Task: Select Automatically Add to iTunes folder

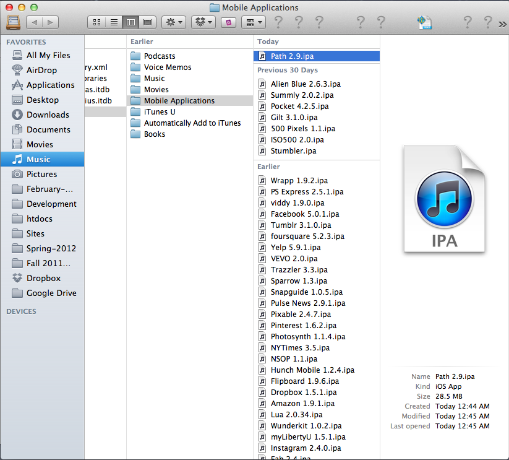Action: tap(190, 123)
